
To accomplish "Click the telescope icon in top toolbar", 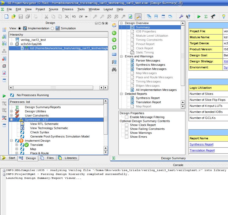I will (213, 16).
